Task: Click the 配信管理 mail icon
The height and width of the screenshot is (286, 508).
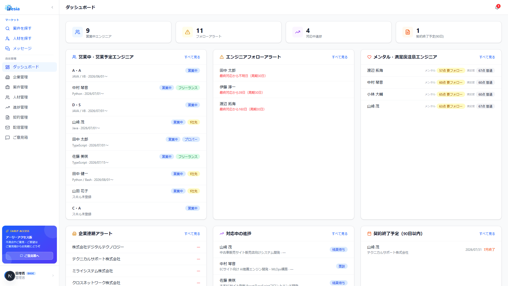Action: 8,127
